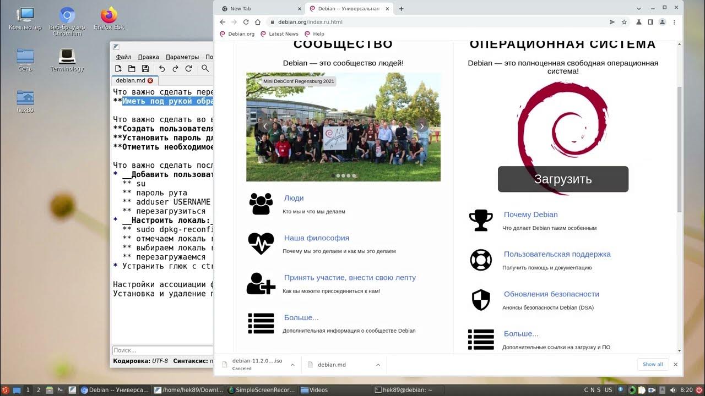The image size is (705, 396).
Task: Open the Latest News bookmark
Action: click(279, 34)
